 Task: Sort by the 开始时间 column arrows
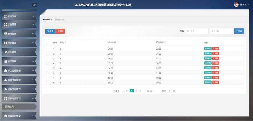[x=117, y=43]
